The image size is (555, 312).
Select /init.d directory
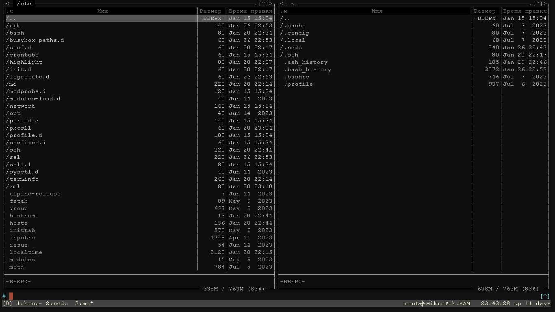click(x=139, y=69)
